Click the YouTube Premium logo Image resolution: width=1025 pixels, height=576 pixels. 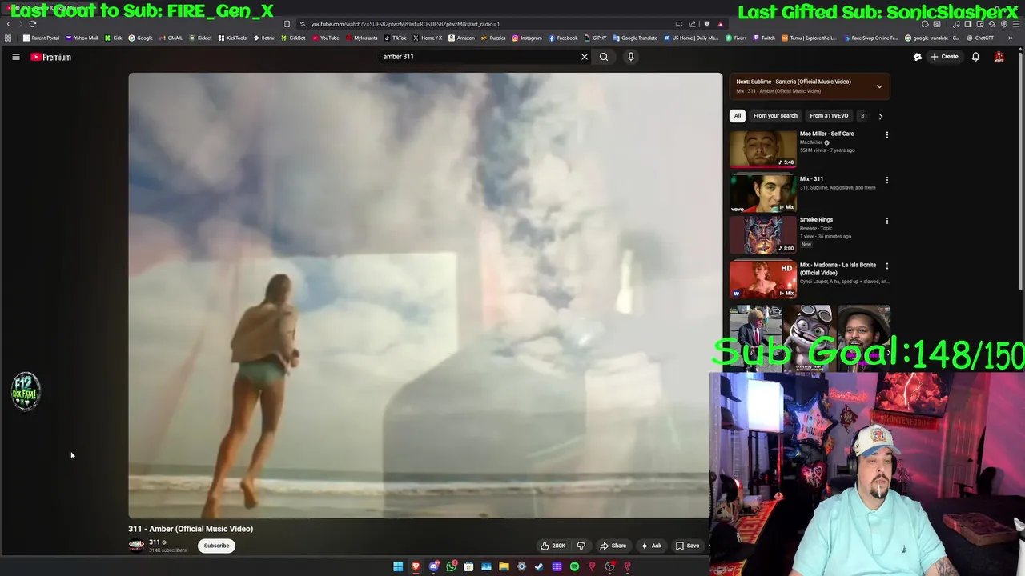[x=51, y=57]
